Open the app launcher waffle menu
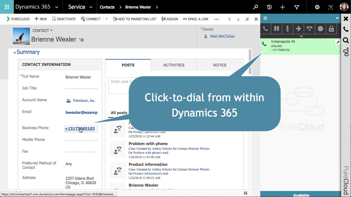 click(7, 7)
